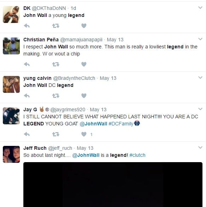Like yung calvin's DC legend tweet
The height and width of the screenshot is (207, 206).
tap(84, 96)
